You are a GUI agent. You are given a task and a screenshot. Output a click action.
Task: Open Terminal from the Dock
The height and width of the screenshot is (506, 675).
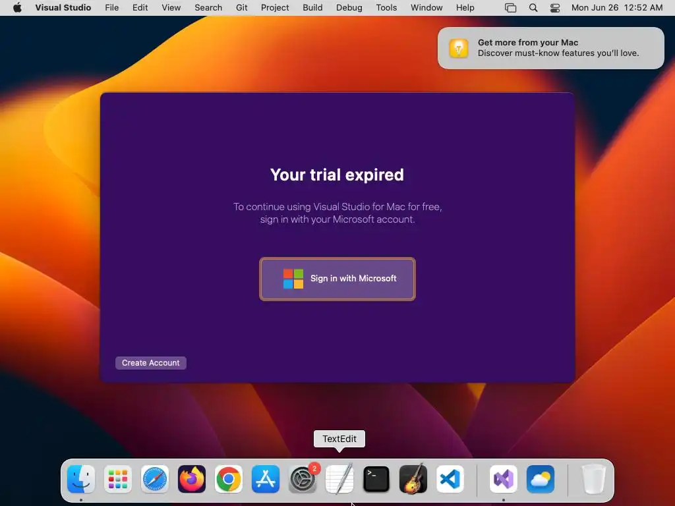376,479
